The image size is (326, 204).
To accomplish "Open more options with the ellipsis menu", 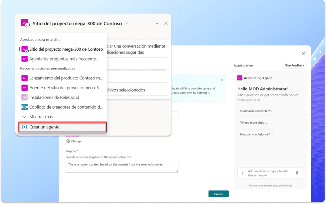I will (156, 23).
